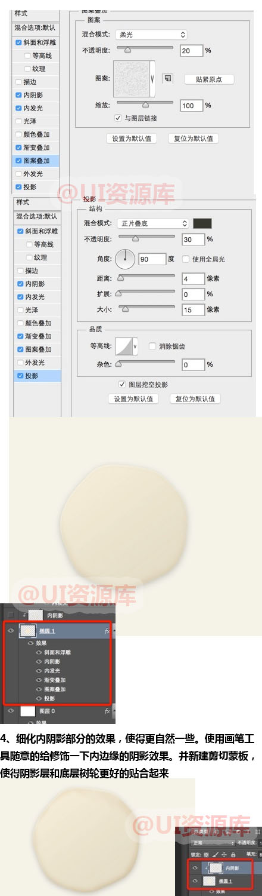262x896 pixels.
Task: Click the lock image pixels brush icon
Action: pyautogui.click(x=214, y=855)
